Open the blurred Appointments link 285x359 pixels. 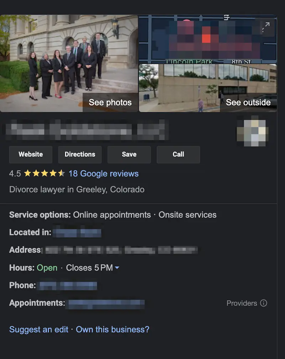[x=107, y=304]
